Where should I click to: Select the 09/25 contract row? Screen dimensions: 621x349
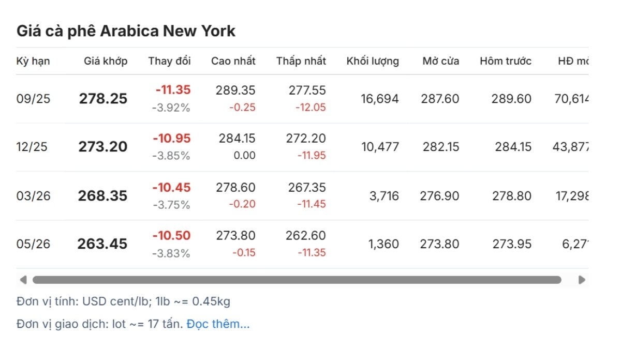click(302, 99)
